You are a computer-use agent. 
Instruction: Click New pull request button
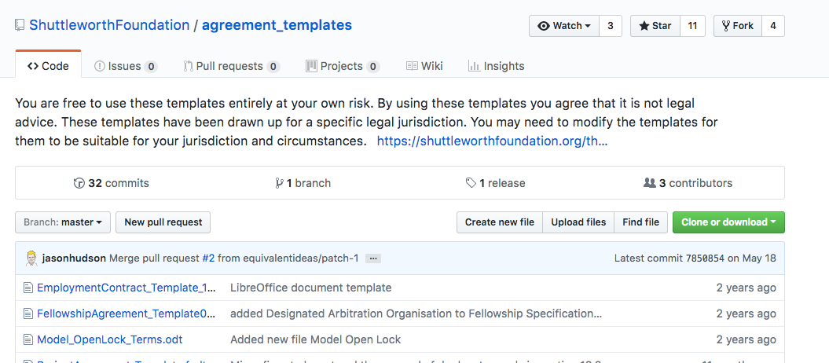pyautogui.click(x=163, y=222)
